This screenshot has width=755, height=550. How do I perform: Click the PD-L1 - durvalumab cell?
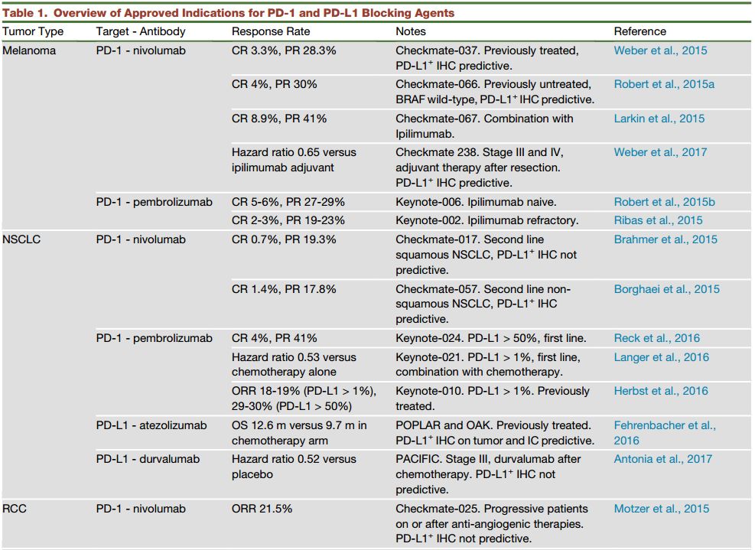[x=148, y=459]
